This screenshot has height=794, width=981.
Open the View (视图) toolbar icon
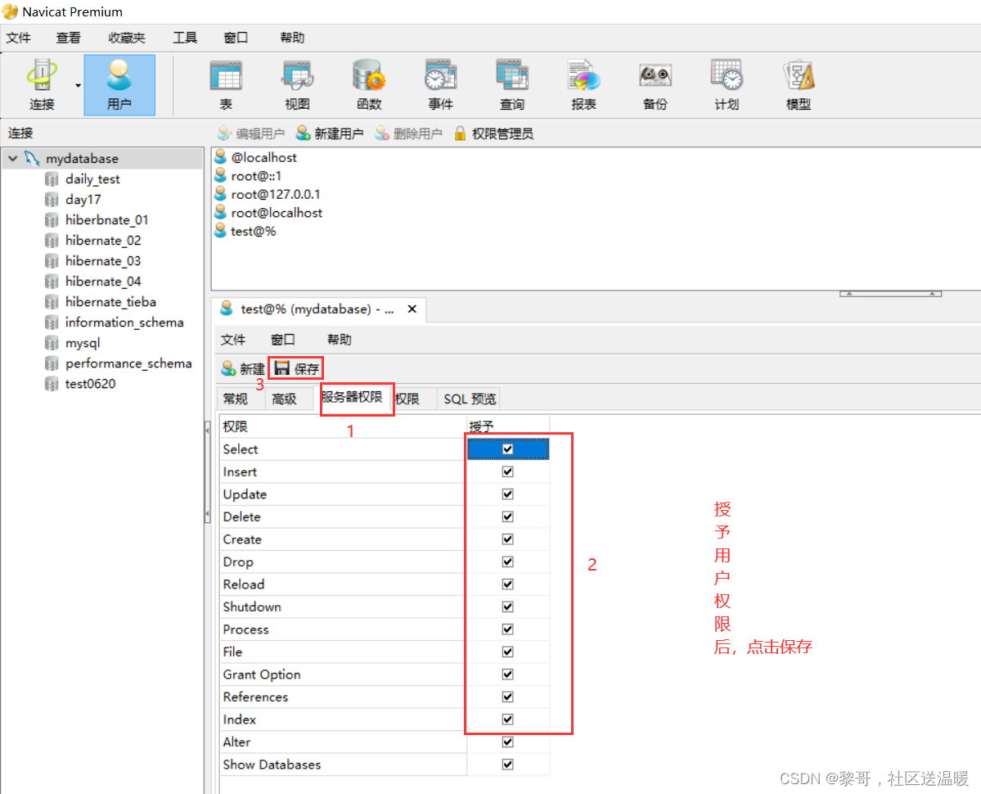(297, 84)
